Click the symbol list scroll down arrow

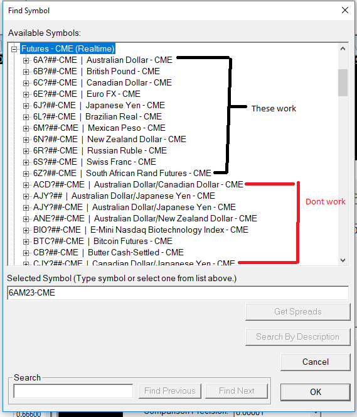(343, 260)
